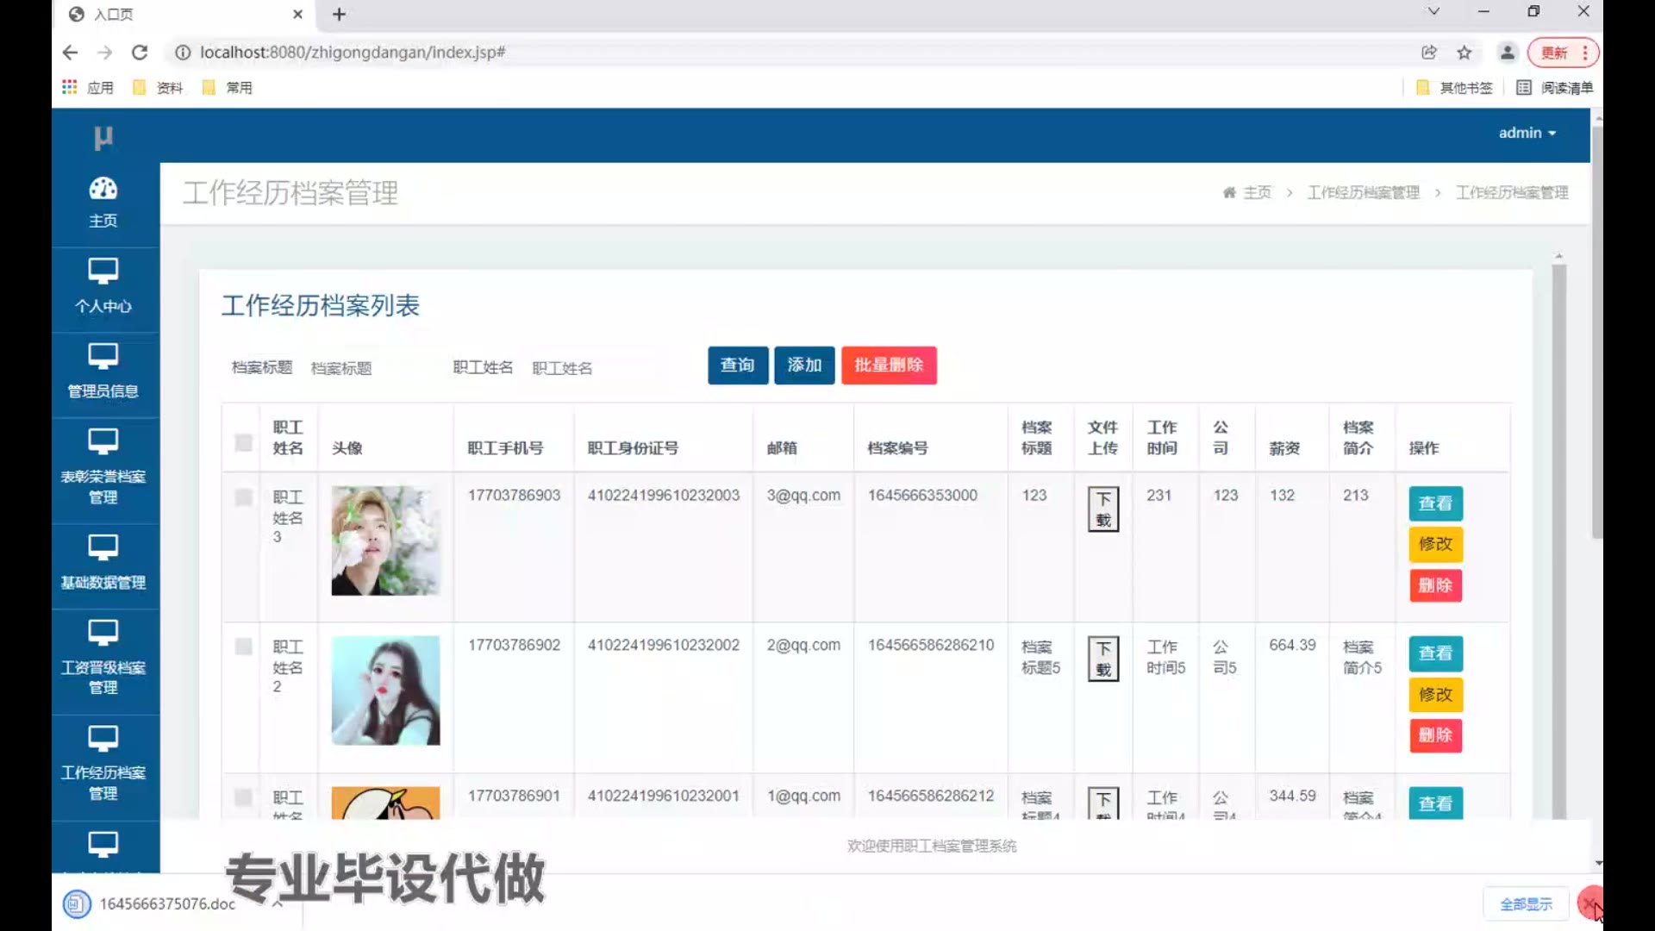Viewport: 1655px width, 931px height.
Task: Download the file for record 164566586286210
Action: 1103,659
